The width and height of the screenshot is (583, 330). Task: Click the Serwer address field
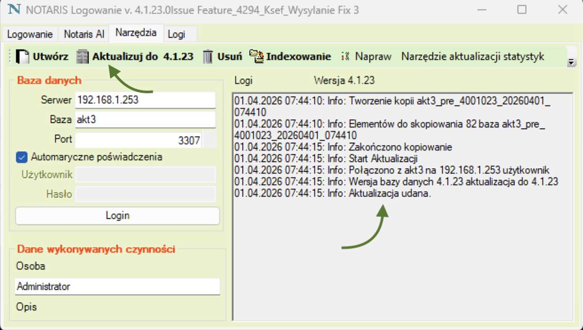click(145, 100)
